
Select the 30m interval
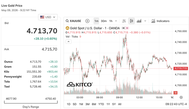point(104,21)
